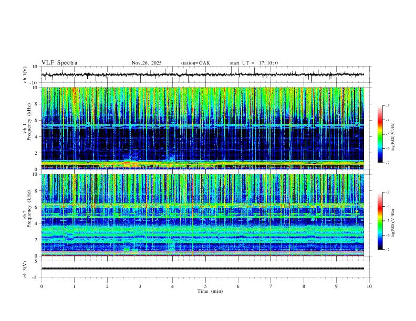The height and width of the screenshot is (321, 416).
Task: Select the date "Nov.26, 2025"
Action: 147,63
